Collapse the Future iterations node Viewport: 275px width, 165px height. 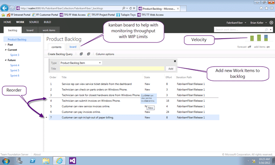click(x=6, y=60)
